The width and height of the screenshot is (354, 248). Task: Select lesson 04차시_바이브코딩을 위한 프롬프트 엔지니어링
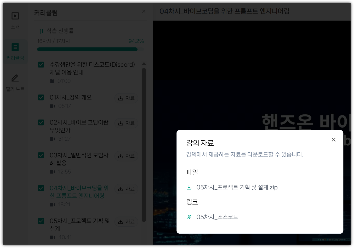click(79, 192)
